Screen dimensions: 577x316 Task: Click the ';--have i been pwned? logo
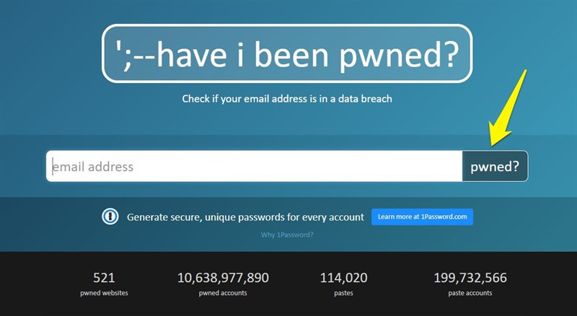(x=286, y=53)
